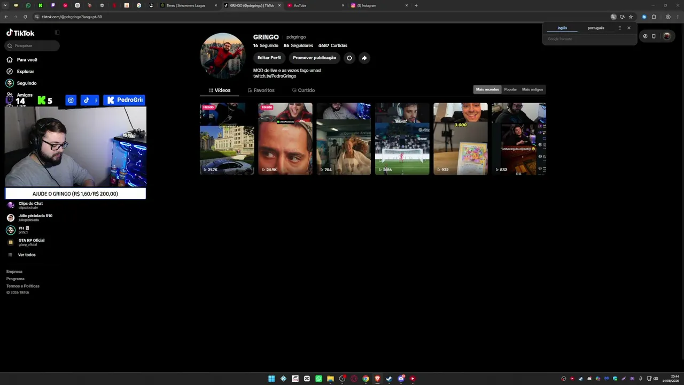Viewport: 684px width, 385px height.
Task: Open browser Extensions puzzle icon
Action: click(654, 17)
